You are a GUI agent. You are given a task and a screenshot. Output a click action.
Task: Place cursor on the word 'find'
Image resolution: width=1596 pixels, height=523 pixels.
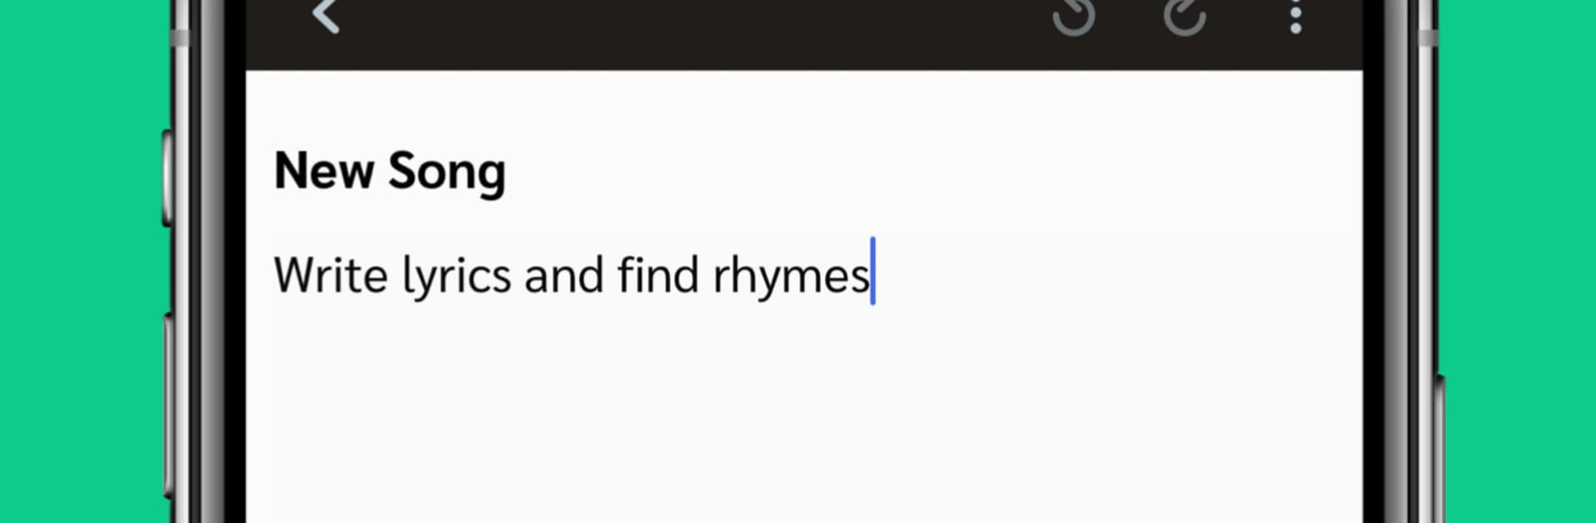[x=658, y=275]
